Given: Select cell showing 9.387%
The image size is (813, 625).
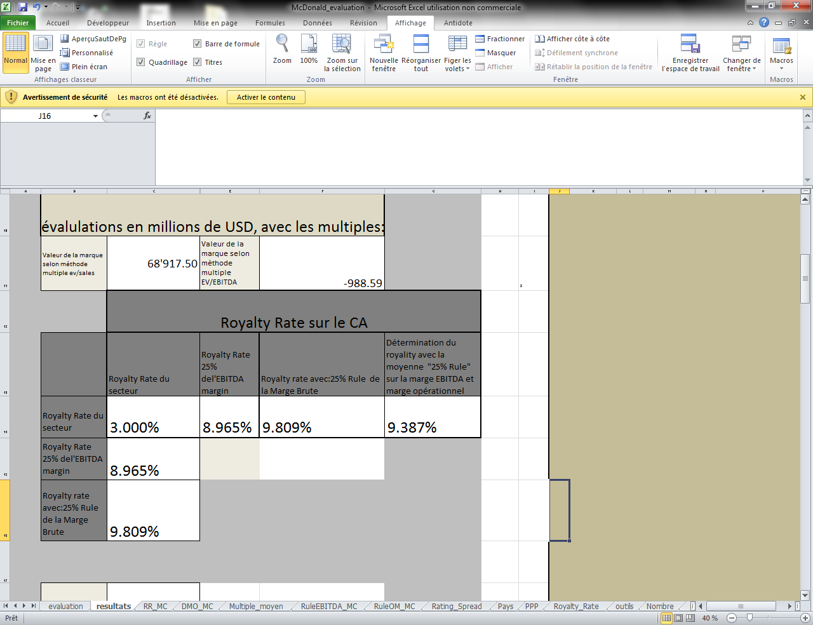Looking at the screenshot, I should pyautogui.click(x=433, y=417).
